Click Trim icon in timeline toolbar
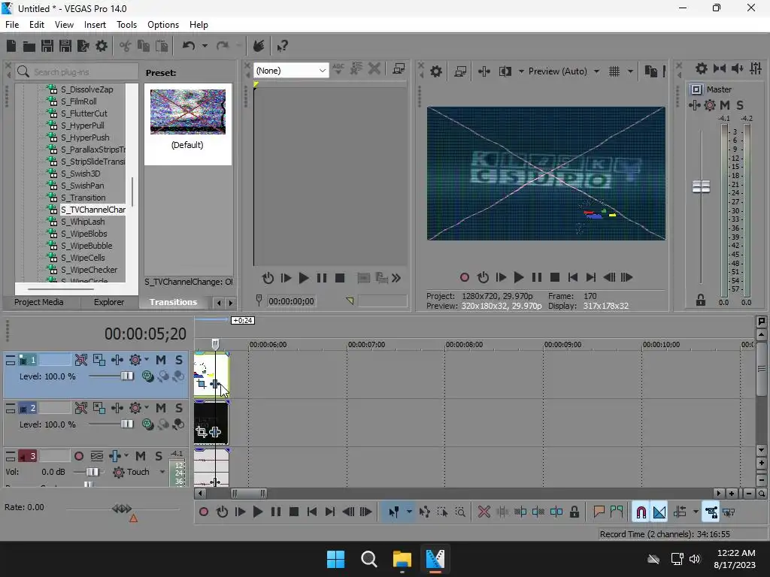770x577 pixels. click(x=502, y=512)
